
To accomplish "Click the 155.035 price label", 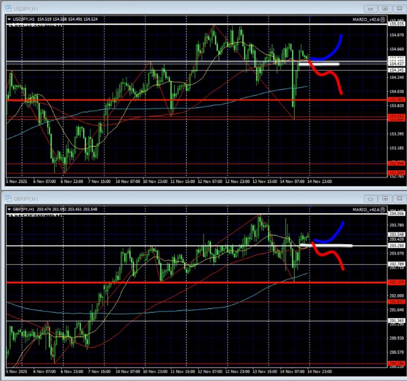I will coord(396,24).
